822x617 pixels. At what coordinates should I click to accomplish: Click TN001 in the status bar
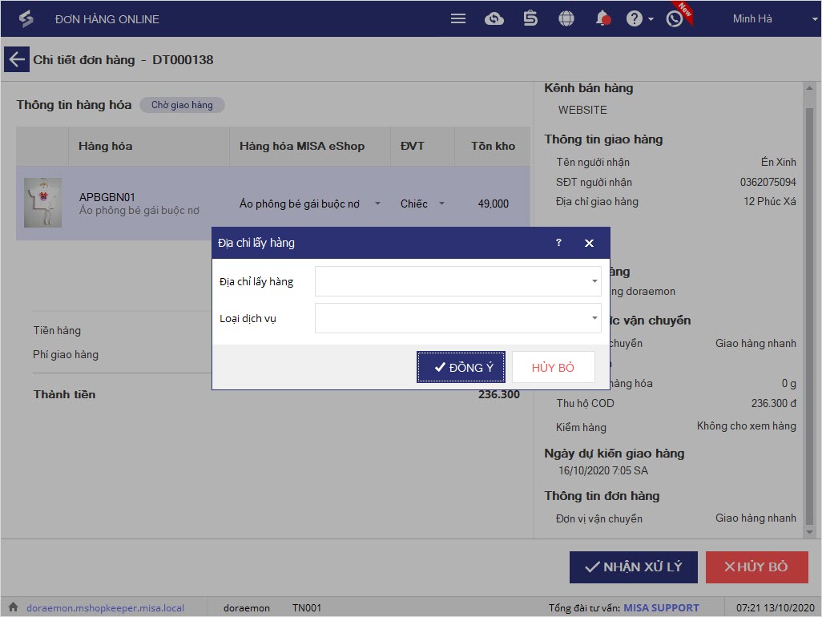(x=307, y=607)
